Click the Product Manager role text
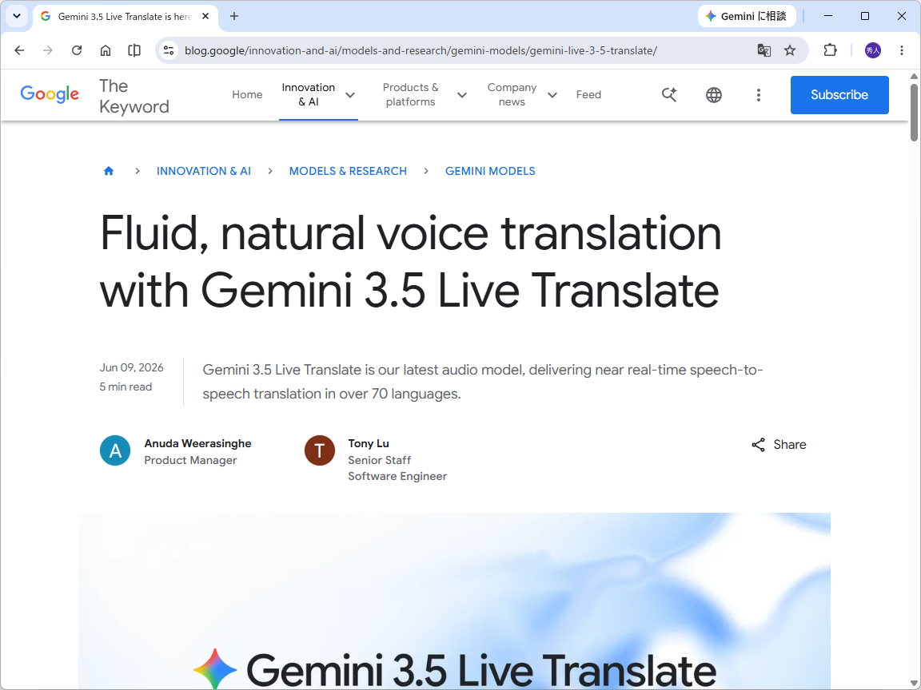Image resolution: width=921 pixels, height=690 pixels. click(190, 460)
